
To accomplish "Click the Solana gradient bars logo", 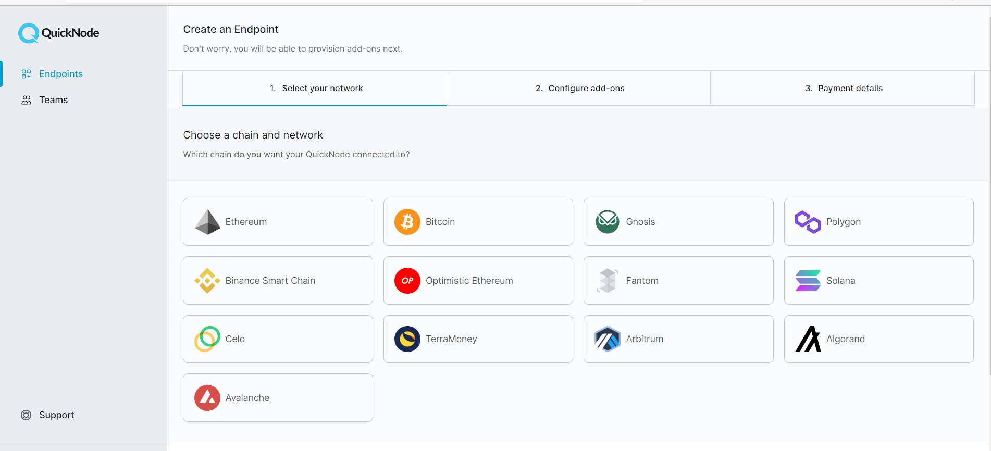I will click(808, 281).
